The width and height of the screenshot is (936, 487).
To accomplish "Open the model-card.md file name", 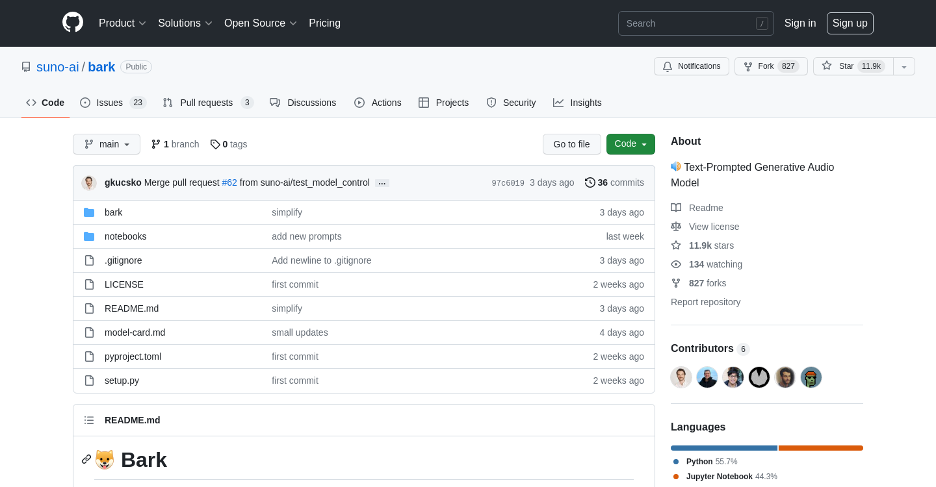I will (x=135, y=332).
